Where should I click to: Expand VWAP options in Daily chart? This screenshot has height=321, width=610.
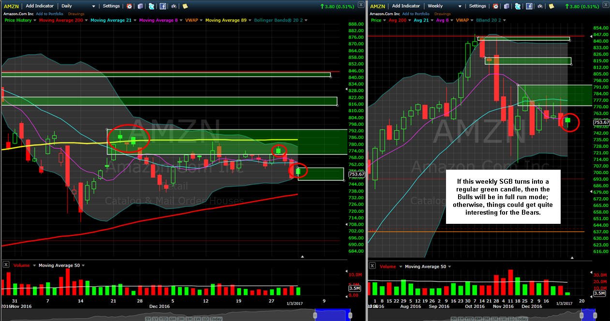[201, 20]
